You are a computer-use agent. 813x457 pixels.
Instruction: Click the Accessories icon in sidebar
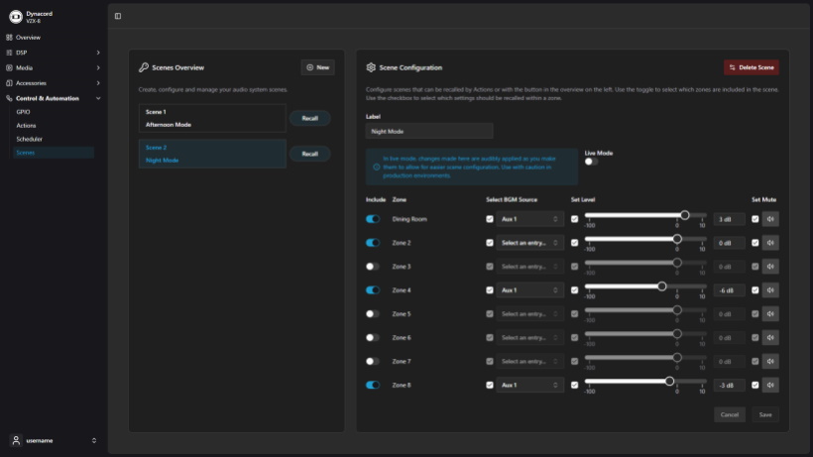click(9, 83)
